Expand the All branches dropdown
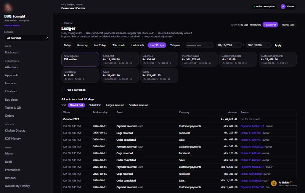Viewport: 305px width, 193px height. [26, 38]
